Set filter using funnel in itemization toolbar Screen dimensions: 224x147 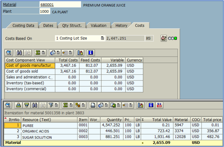point(51,105)
